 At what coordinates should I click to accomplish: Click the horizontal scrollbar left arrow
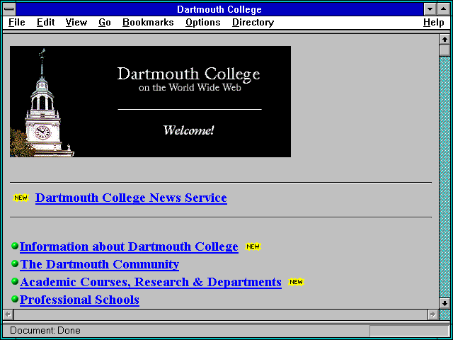[x=8, y=314]
